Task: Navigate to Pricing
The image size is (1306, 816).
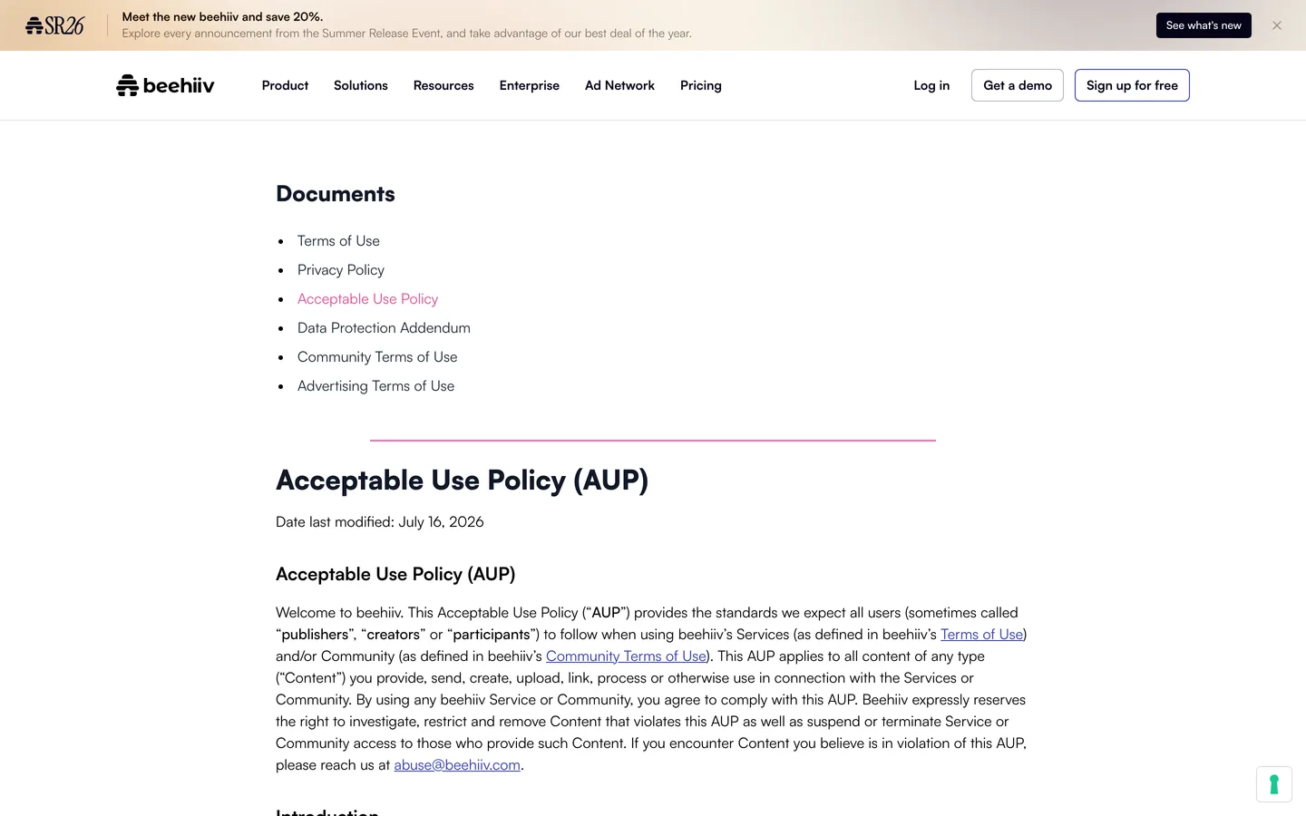Action: tap(701, 85)
